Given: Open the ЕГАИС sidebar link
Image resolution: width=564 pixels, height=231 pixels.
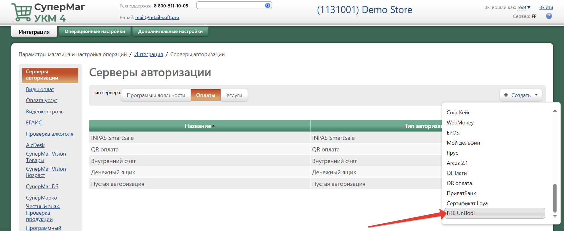Looking at the screenshot, I should [34, 123].
